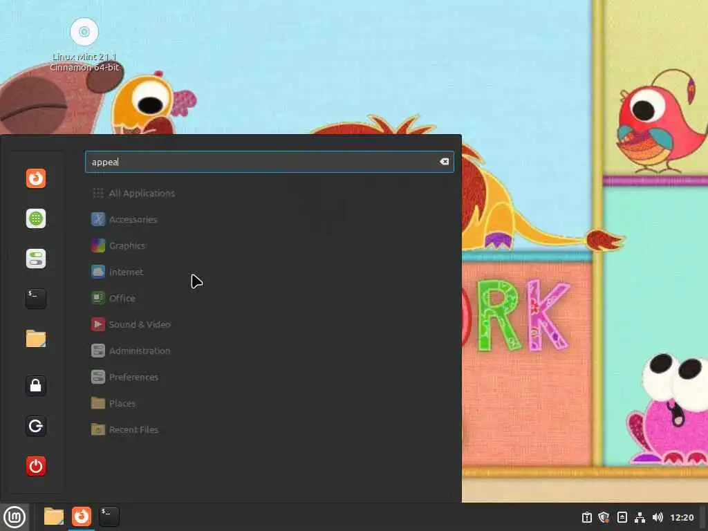Open Firefox from the menu favorites sidebar
This screenshot has width=708, height=531.
click(36, 178)
